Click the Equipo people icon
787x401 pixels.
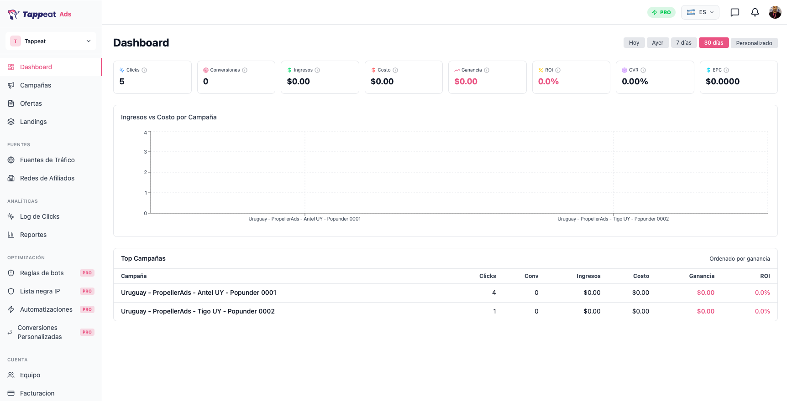tap(11, 375)
